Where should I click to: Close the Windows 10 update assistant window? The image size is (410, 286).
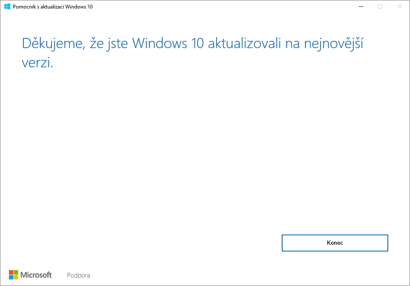pos(399,6)
